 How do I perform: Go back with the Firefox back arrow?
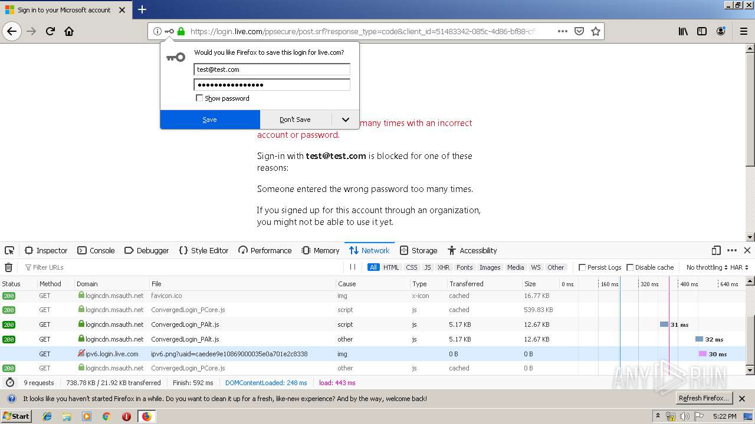pyautogui.click(x=12, y=31)
